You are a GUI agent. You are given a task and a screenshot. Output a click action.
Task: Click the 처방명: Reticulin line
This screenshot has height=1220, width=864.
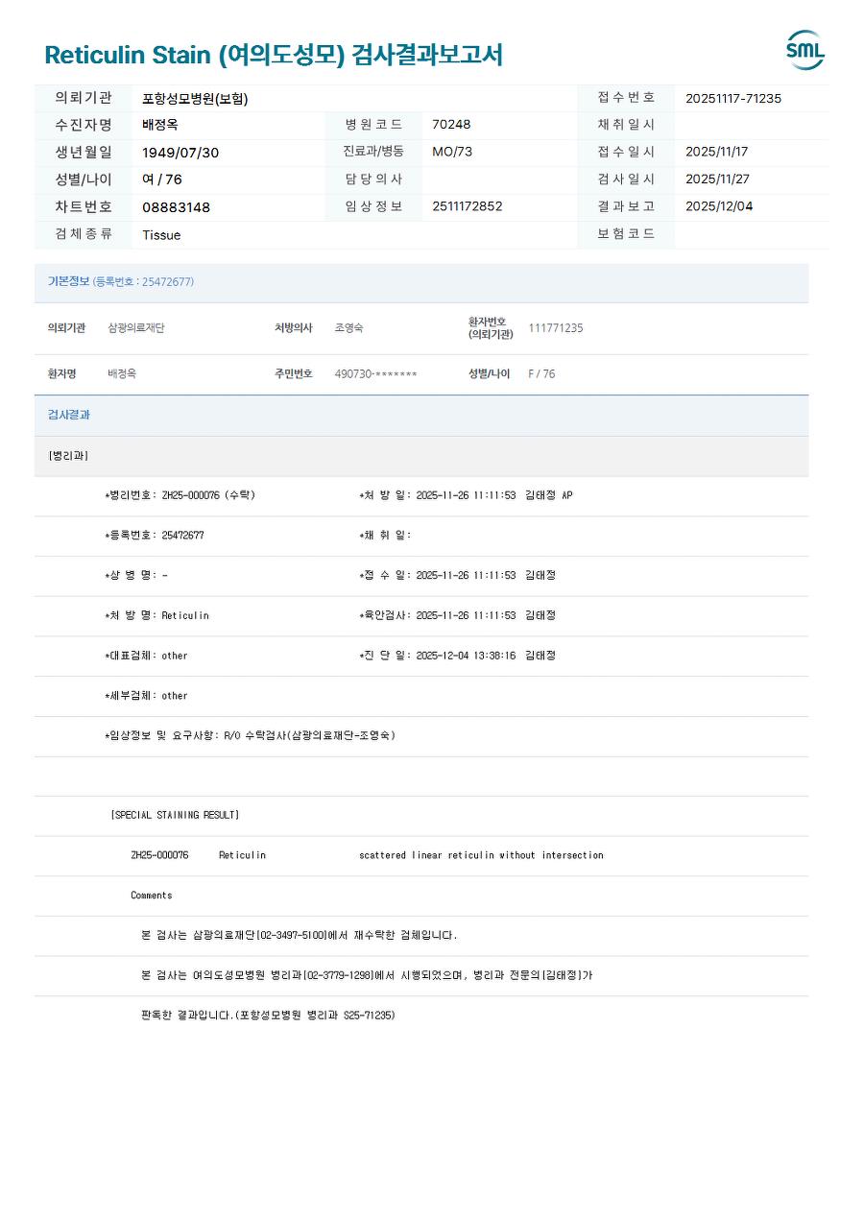click(156, 615)
